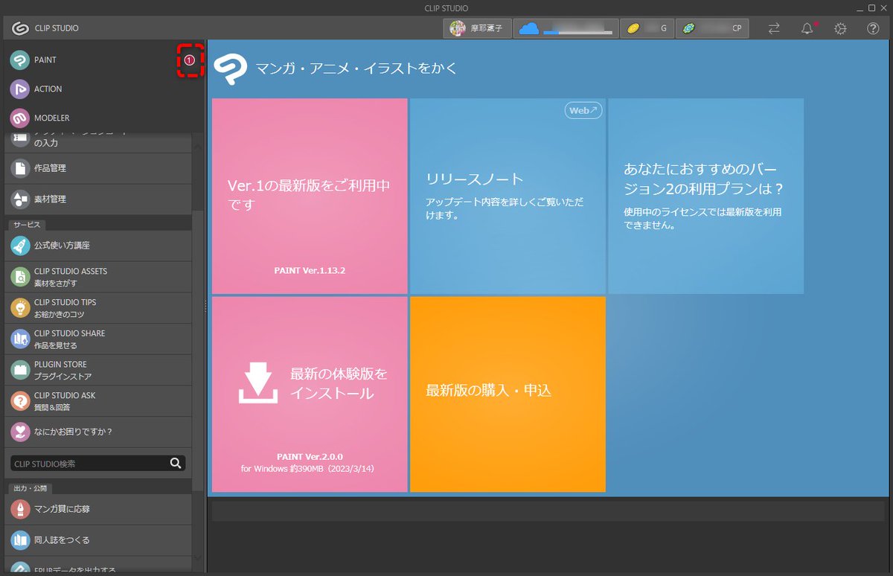Viewport: 893px width, 576px height.
Task: Click 最新の体験版をインストール tile
Action: (310, 394)
